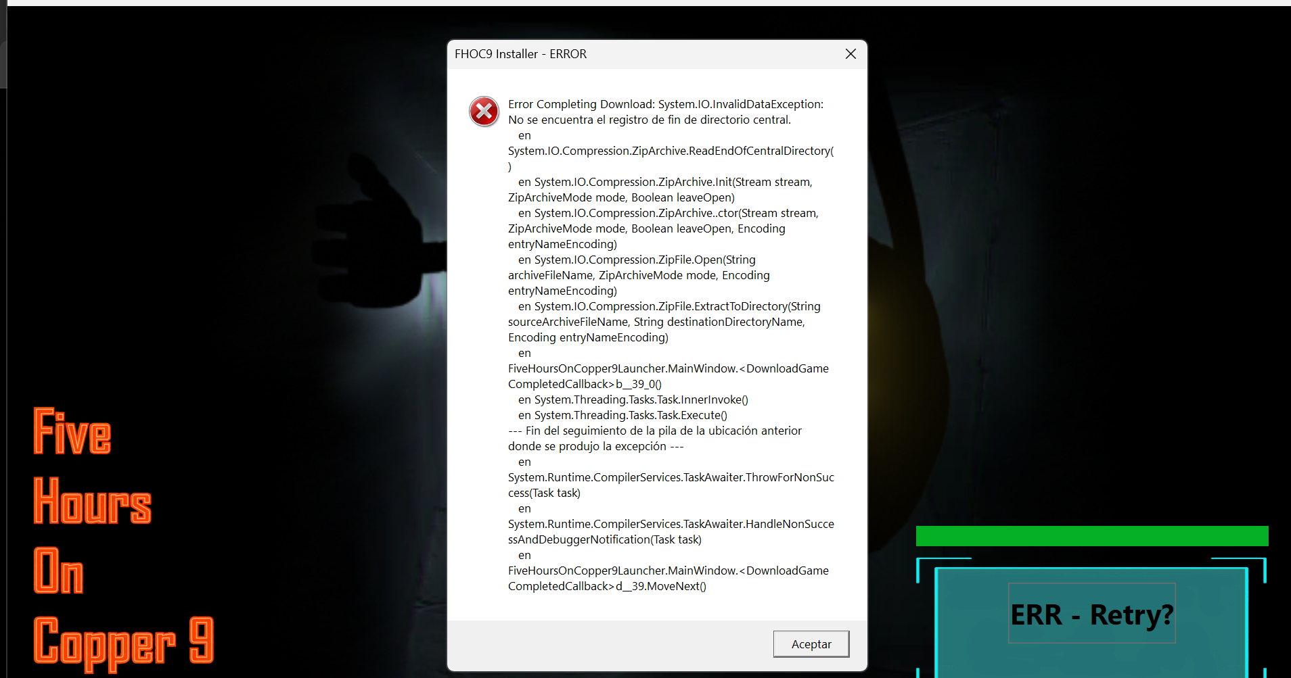Click the 'FHOC9 Installer - ERROR' title text
The image size is (1291, 678).
(x=520, y=54)
